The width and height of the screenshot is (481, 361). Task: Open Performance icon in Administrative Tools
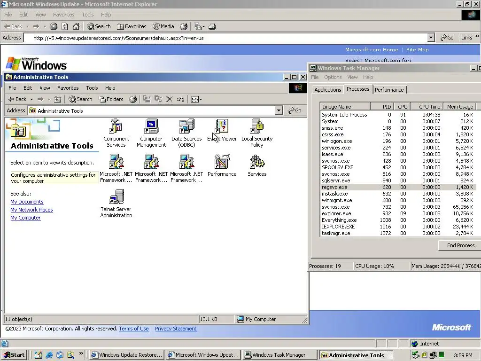222,161
